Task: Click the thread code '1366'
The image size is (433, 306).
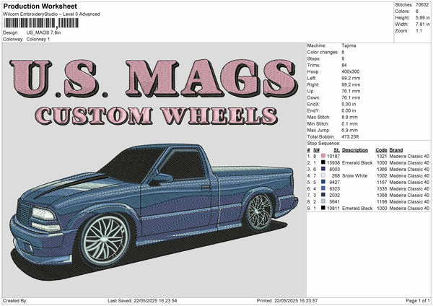Action: click(x=382, y=169)
